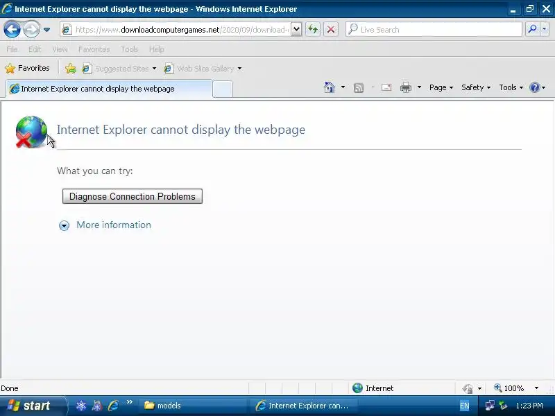Open a new blank tab
The width and height of the screenshot is (555, 416).
pos(223,89)
